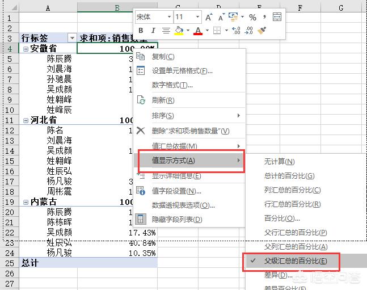367x290 pixels.
Task: Apply red font color
Action: coord(198,31)
